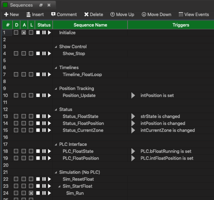The image size is (214, 200).
Task: Collapse the Simulation (No PLC) group
Action: pos(56,172)
